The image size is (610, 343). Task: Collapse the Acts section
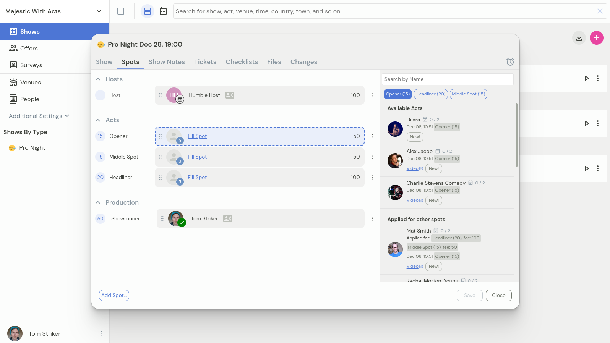[x=98, y=120]
